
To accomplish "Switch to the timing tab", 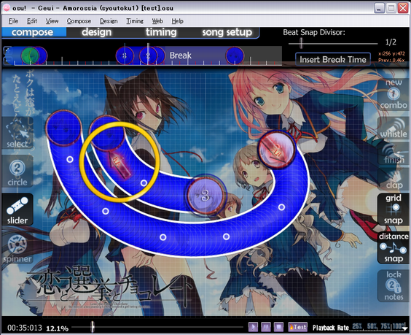I will click(161, 32).
